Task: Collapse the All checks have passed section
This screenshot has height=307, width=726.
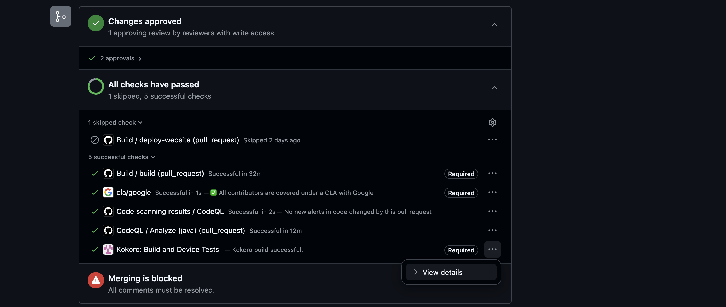Action: point(494,88)
